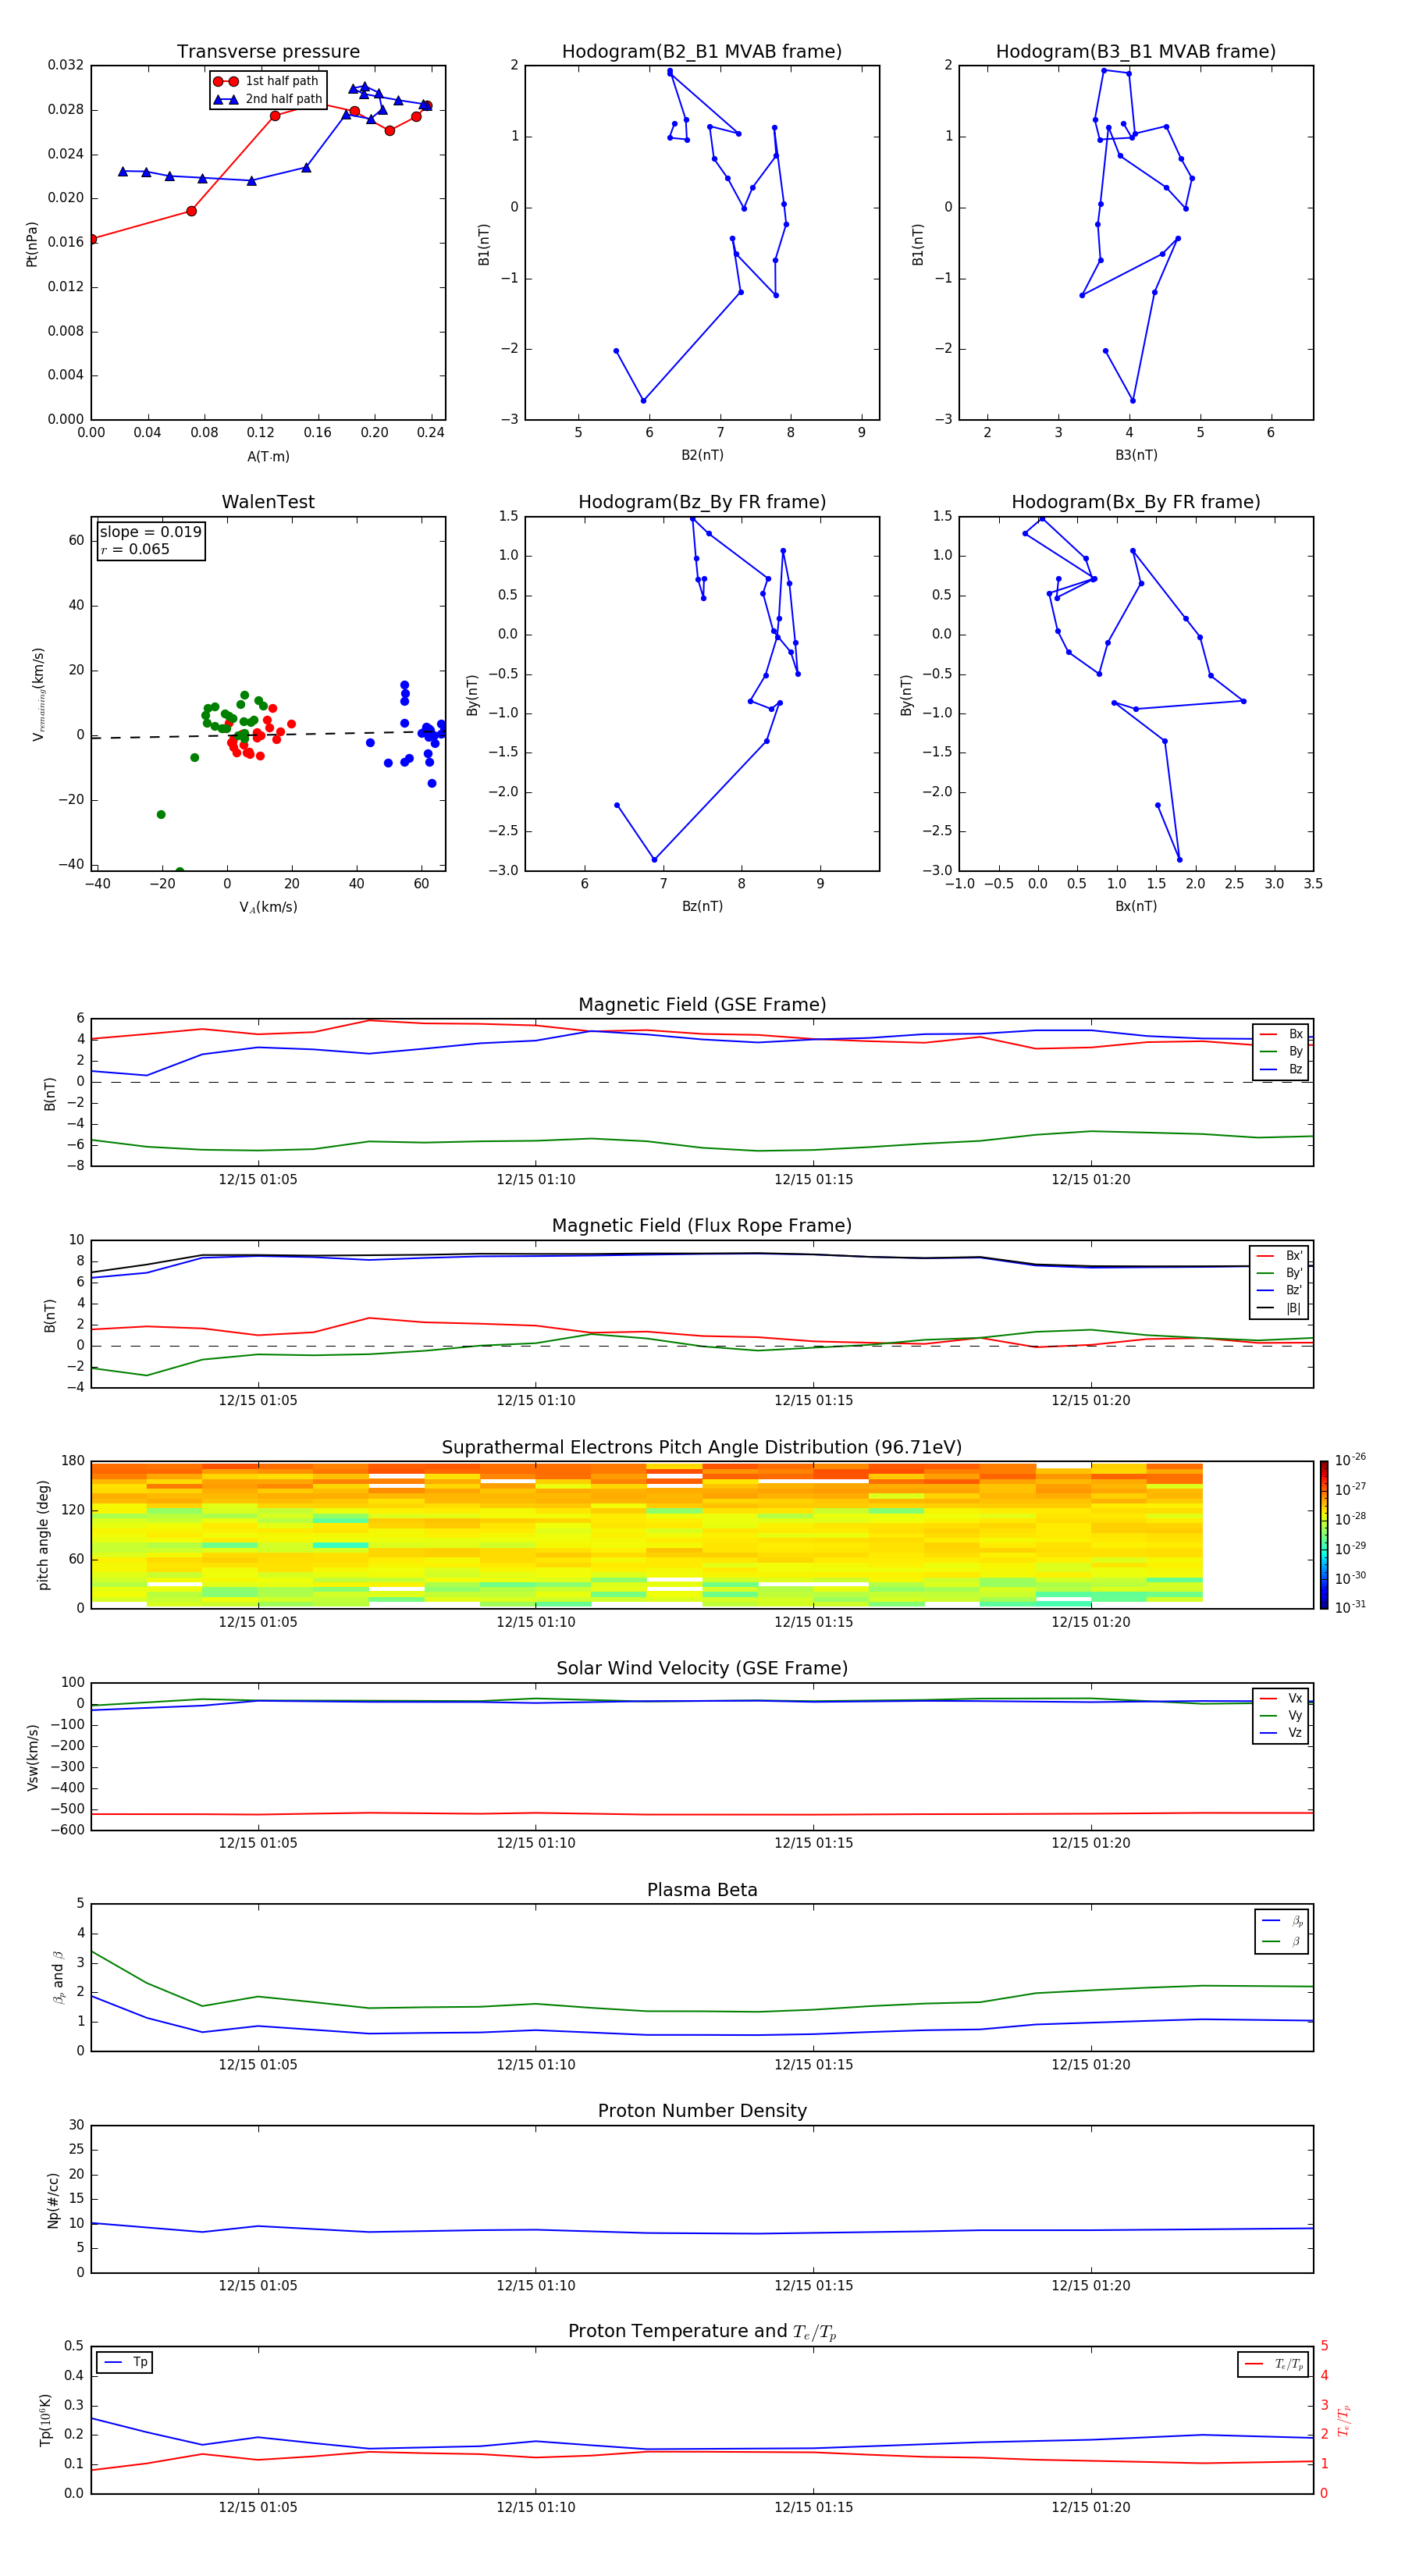Click the "Np(#/cc)" y-axis label

coord(54,2199)
